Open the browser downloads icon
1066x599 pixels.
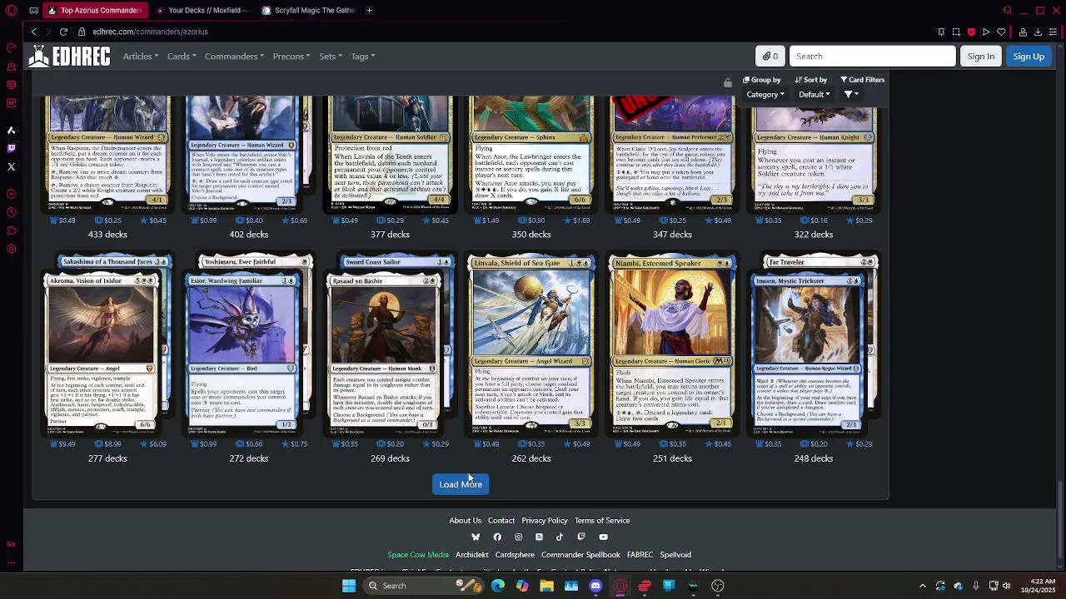[1038, 32]
